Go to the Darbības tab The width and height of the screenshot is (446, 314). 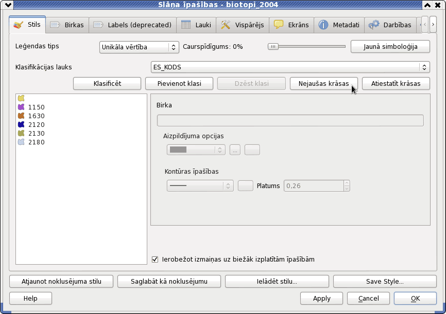[x=390, y=25]
